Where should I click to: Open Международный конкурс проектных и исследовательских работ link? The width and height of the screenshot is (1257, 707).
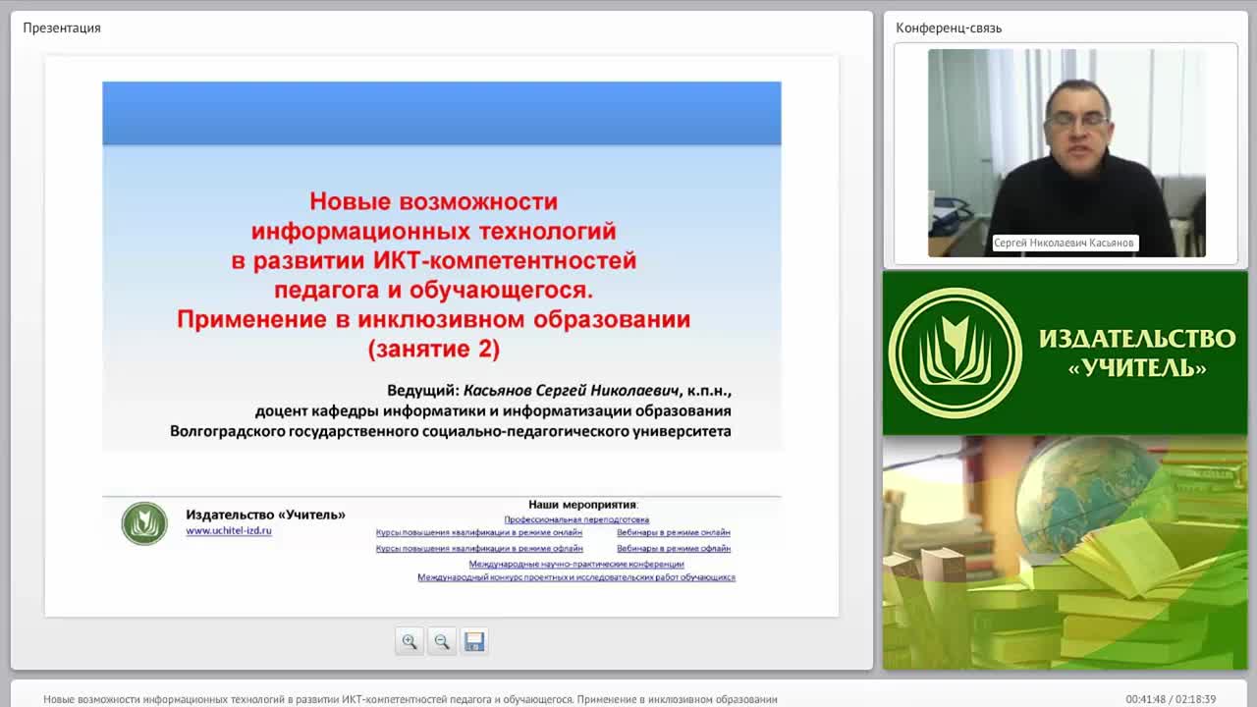click(x=576, y=578)
